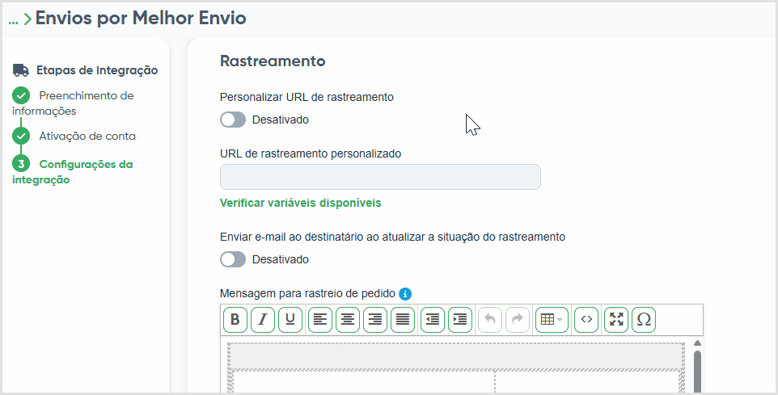778x395 pixels.
Task: Apply italic formatting in the editor
Action: (x=263, y=320)
